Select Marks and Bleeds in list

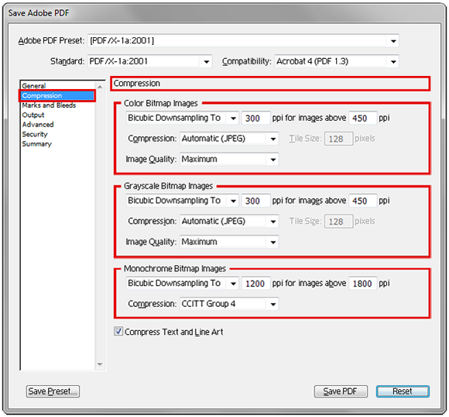click(49, 105)
